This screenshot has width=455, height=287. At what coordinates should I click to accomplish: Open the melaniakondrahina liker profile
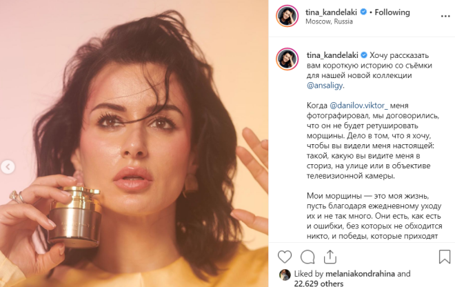coord(360,274)
